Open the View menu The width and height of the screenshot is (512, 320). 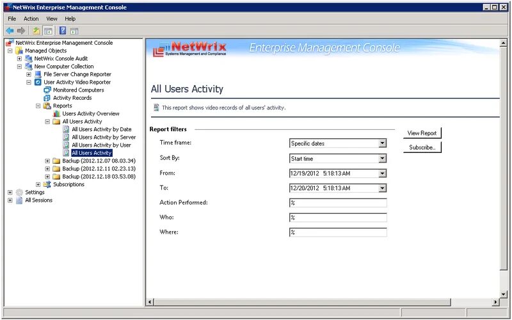point(52,19)
